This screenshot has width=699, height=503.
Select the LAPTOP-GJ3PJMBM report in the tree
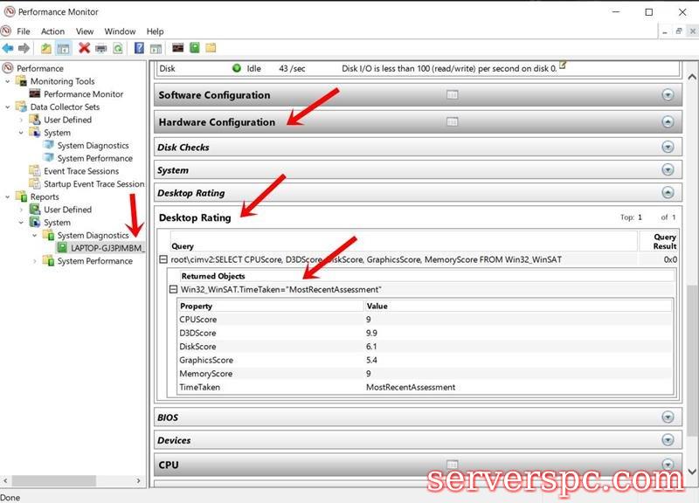(x=107, y=248)
